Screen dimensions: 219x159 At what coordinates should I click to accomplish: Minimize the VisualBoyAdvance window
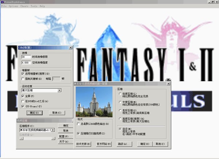[x=209, y=2]
